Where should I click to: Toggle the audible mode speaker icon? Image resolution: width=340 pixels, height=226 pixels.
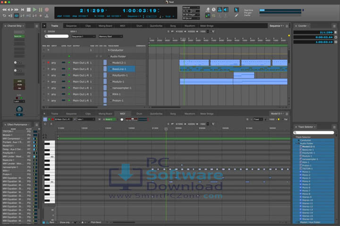[226, 9]
